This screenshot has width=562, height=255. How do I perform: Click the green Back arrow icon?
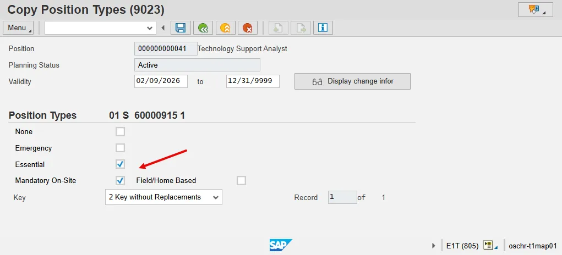tap(203, 28)
